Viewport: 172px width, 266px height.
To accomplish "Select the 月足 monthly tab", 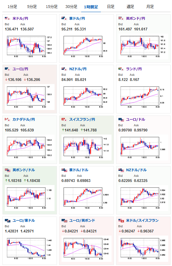I will click(150, 7).
